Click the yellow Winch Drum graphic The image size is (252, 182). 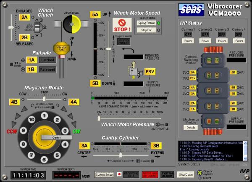(x=72, y=24)
